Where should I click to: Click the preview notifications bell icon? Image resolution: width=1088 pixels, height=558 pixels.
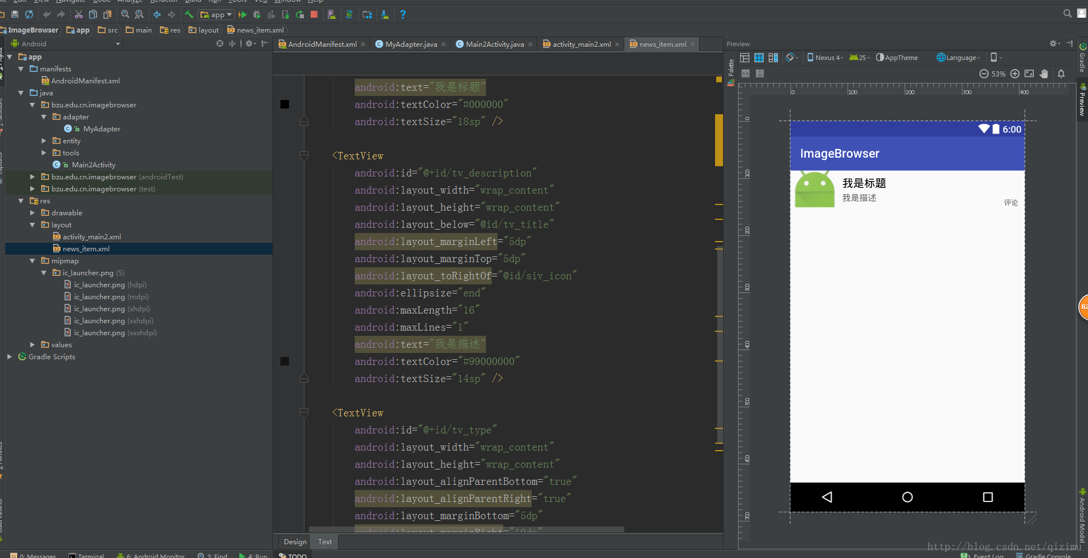[x=1061, y=74]
